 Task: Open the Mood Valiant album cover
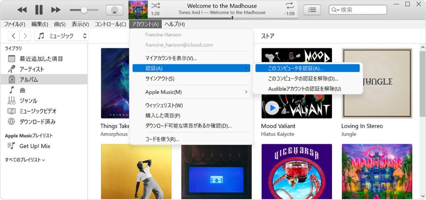click(x=297, y=83)
